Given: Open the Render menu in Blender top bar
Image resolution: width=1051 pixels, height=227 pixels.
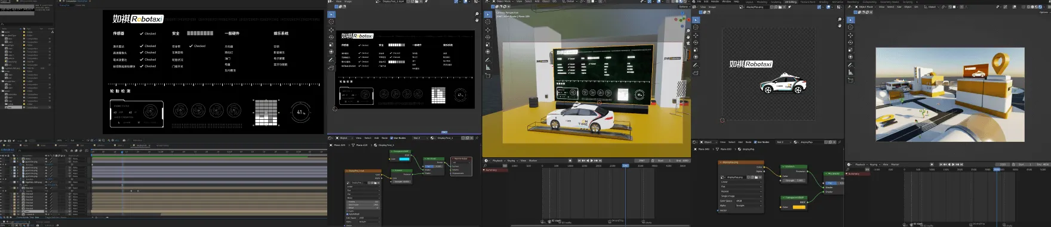Looking at the screenshot, I should coord(715,2).
